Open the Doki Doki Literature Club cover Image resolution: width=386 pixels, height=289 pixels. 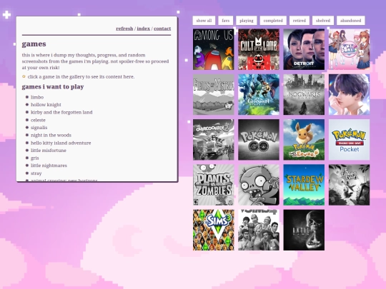pyautogui.click(x=349, y=49)
